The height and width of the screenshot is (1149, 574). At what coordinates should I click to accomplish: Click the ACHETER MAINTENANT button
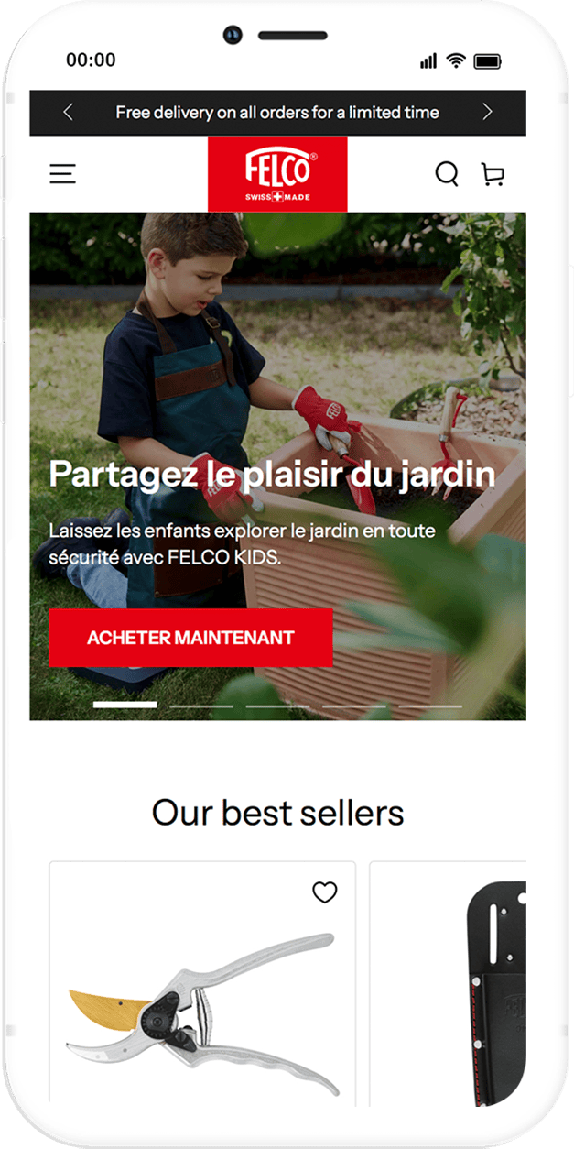click(190, 638)
